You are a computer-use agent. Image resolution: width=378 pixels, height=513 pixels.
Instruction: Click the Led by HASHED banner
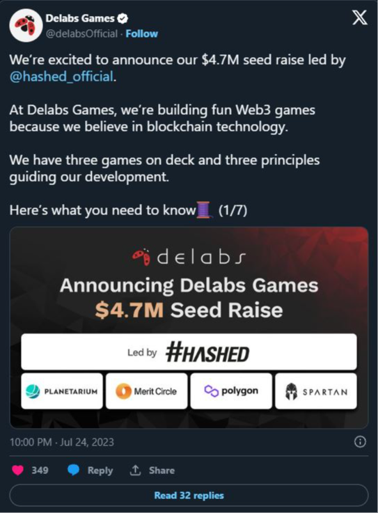point(189,352)
